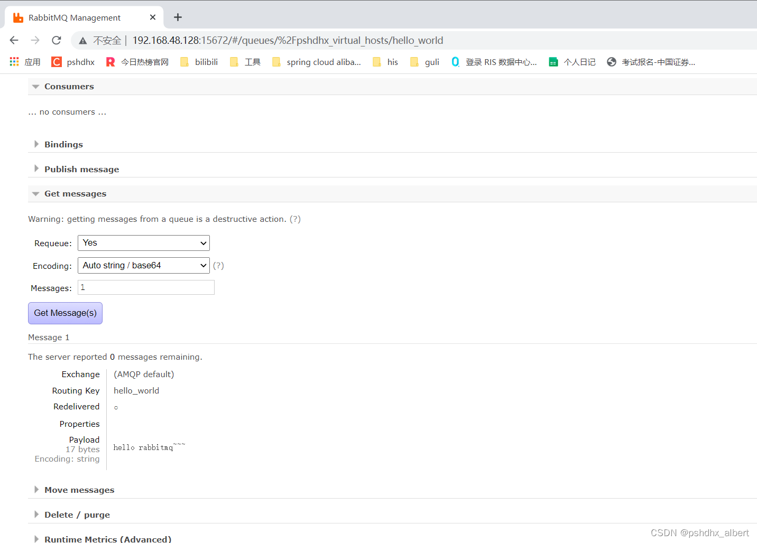Click help (?) next to Encoding dropdown
The width and height of the screenshot is (757, 543).
(218, 265)
